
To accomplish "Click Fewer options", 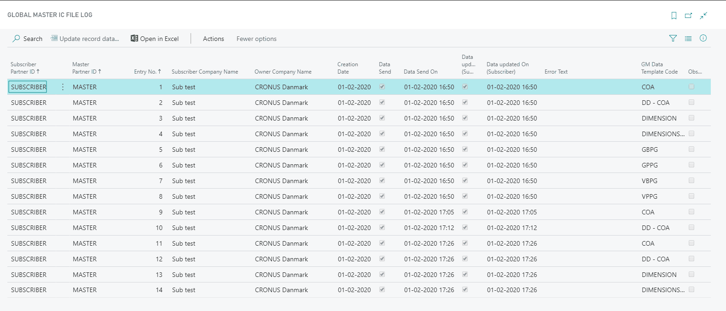I will pos(256,39).
